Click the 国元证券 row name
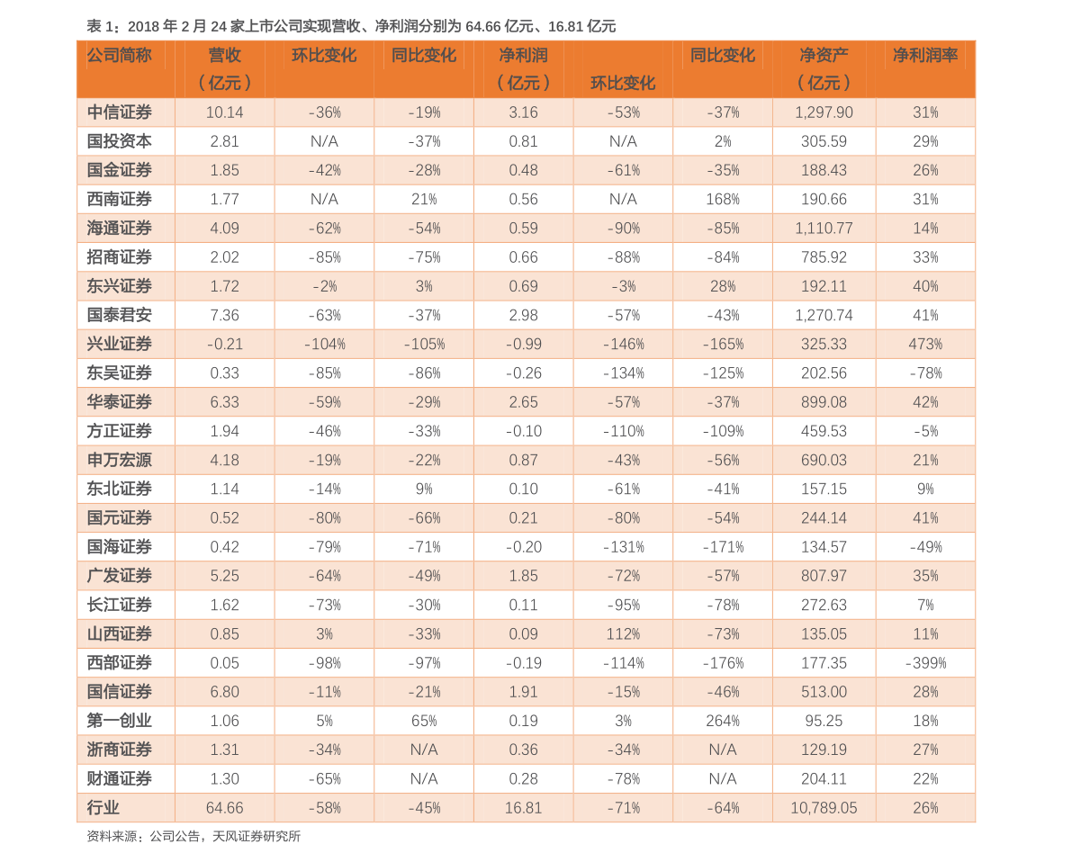The image size is (1072, 862). click(x=119, y=518)
